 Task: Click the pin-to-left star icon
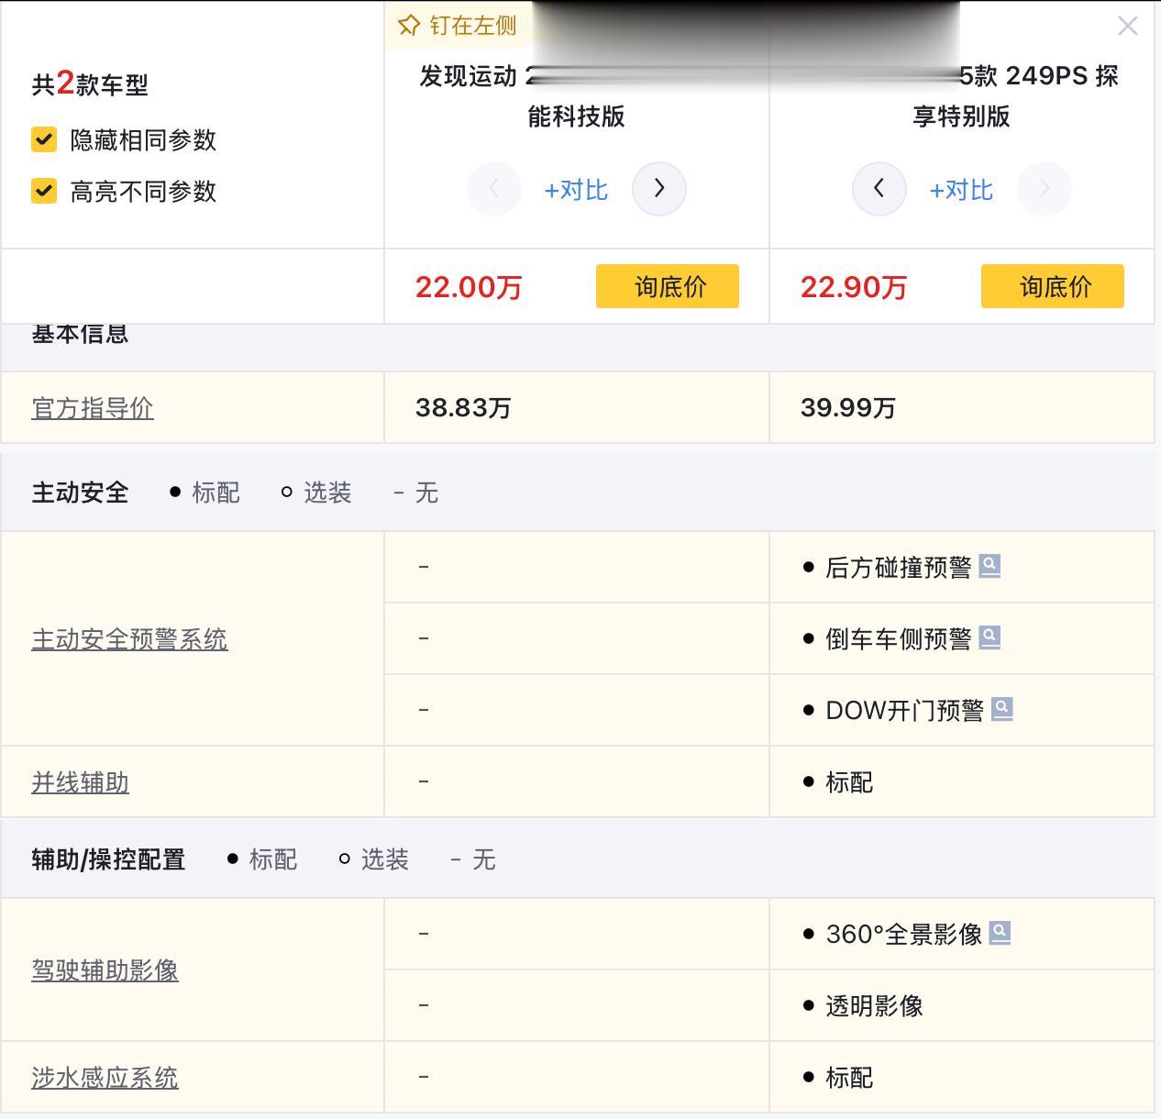409,26
